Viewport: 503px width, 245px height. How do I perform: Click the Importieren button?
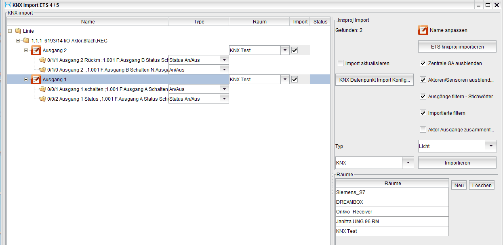(457, 163)
